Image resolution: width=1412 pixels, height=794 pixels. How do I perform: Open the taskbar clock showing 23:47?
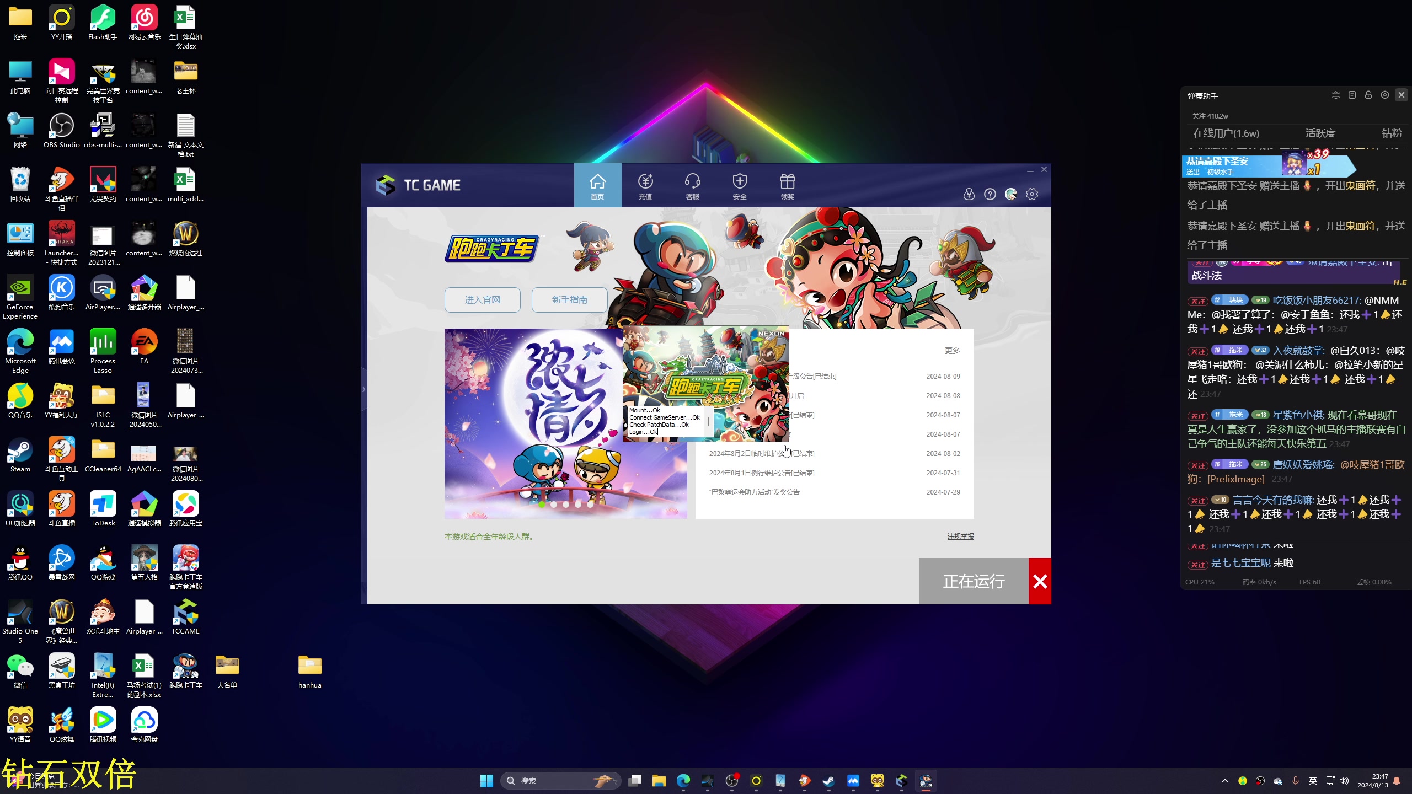pos(1373,781)
